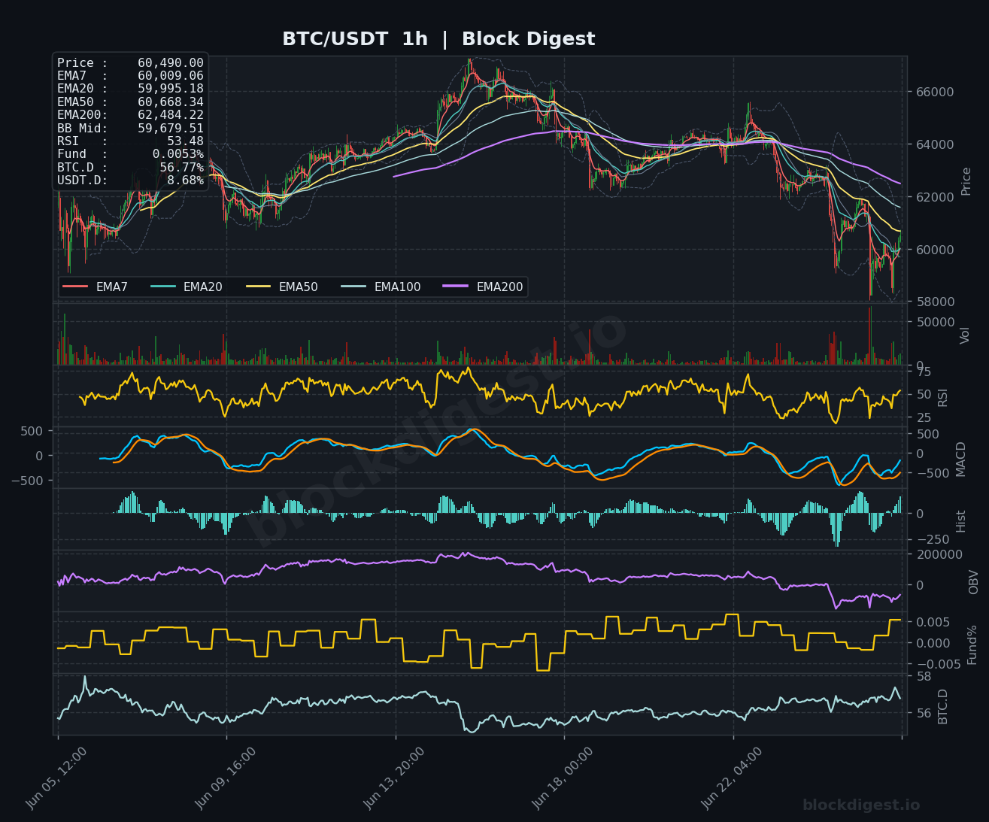Viewport: 989px width, 822px height.
Task: Select the EMA50 legend entry
Action: (282, 287)
